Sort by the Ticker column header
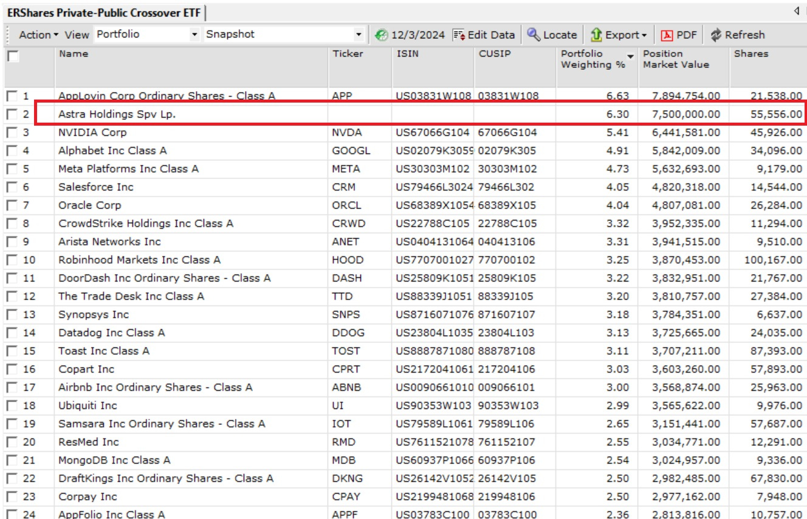 pos(360,67)
